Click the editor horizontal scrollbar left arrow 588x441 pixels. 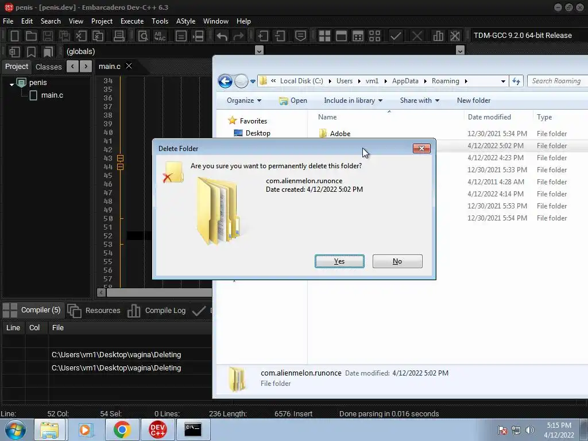pyautogui.click(x=101, y=292)
